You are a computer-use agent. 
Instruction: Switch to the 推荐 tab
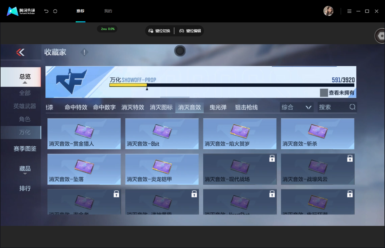point(80,11)
